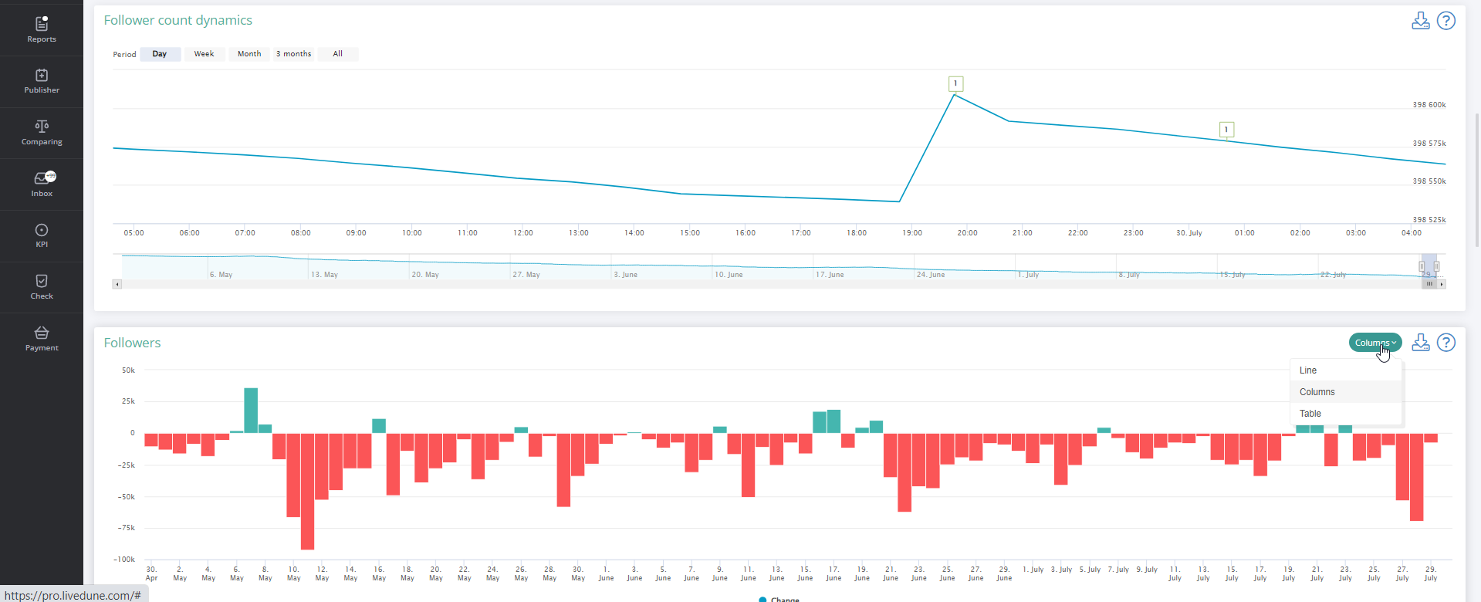
Task: Switch period to Week
Action: pos(204,54)
